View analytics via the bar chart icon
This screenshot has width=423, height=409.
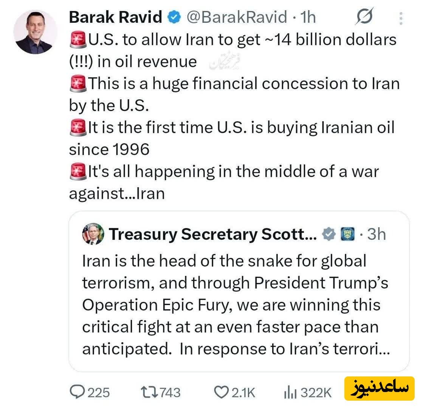[x=290, y=392]
